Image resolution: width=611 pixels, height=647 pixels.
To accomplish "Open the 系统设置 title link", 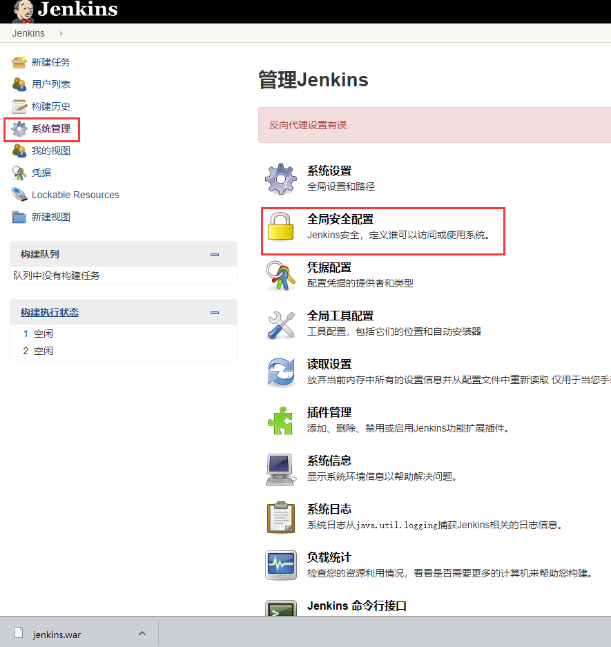I will tap(329, 171).
